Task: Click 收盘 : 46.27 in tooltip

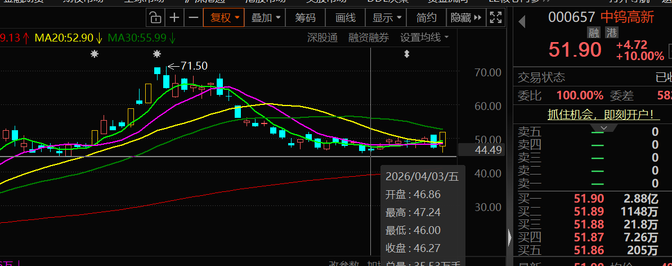Action: (413, 248)
